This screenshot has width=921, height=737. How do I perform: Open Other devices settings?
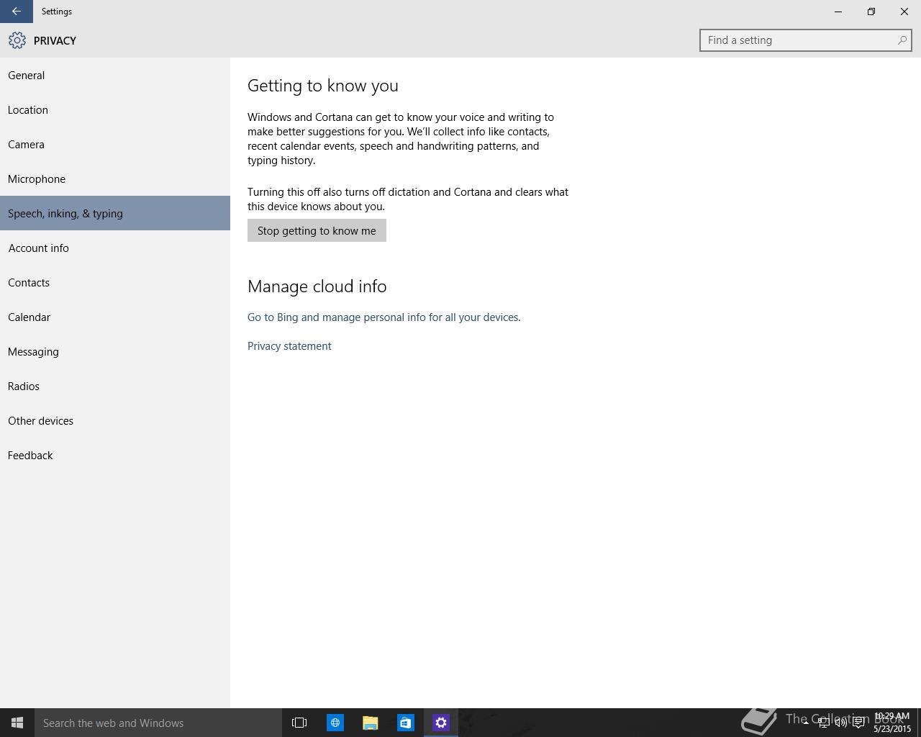[x=115, y=420]
